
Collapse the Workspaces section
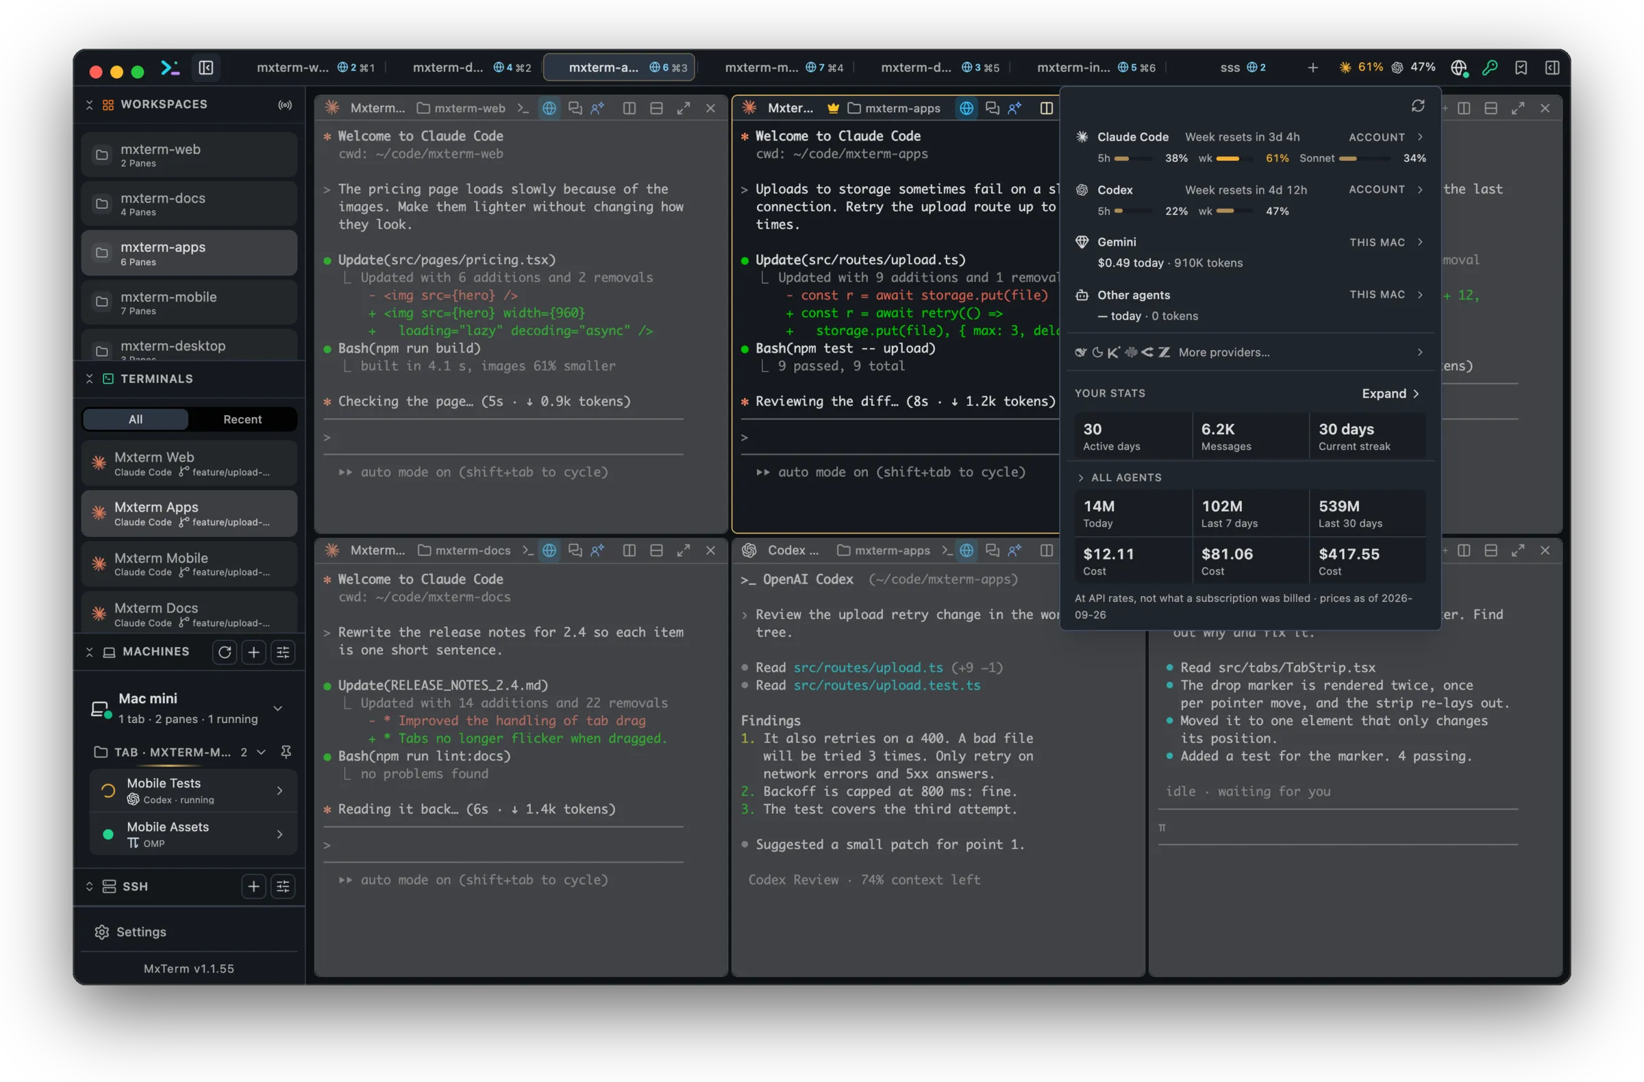tap(89, 104)
